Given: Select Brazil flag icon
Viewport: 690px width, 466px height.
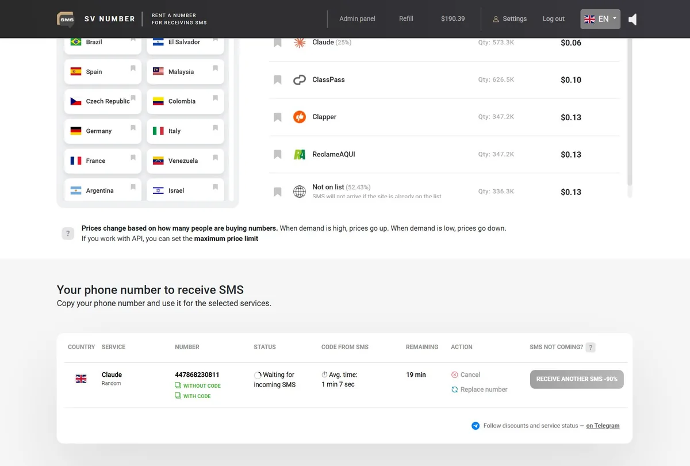Looking at the screenshot, I should pyautogui.click(x=76, y=42).
